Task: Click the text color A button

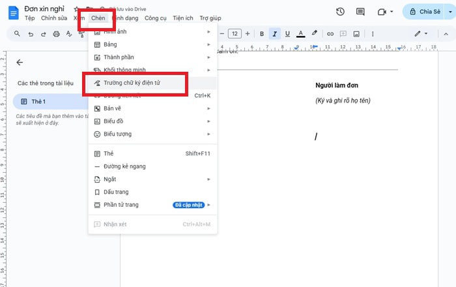Action: coord(300,34)
